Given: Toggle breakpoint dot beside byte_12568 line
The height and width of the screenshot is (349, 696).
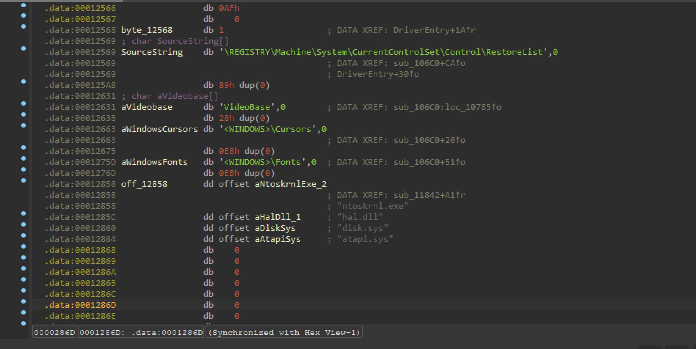Looking at the screenshot, I should (23, 26).
